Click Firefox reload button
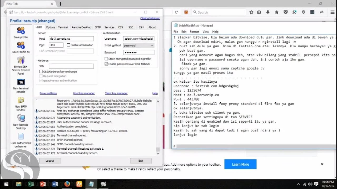This screenshot has height=189, width=337. click(x=176, y=12)
